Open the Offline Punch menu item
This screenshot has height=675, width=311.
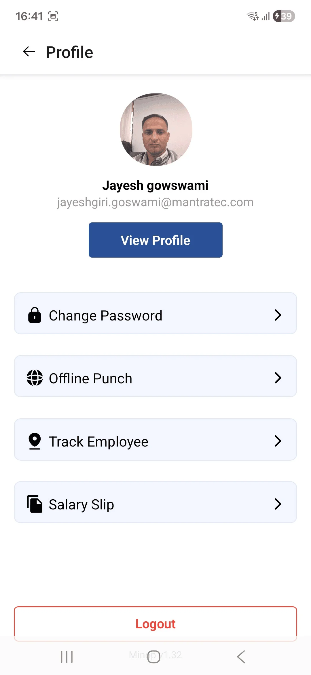[90, 378]
